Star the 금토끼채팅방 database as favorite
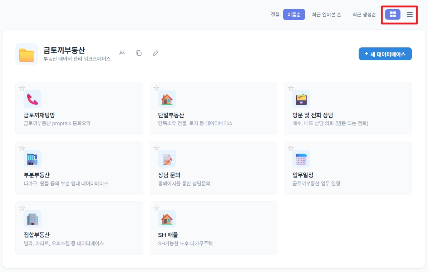428x272 pixels. pos(22,88)
